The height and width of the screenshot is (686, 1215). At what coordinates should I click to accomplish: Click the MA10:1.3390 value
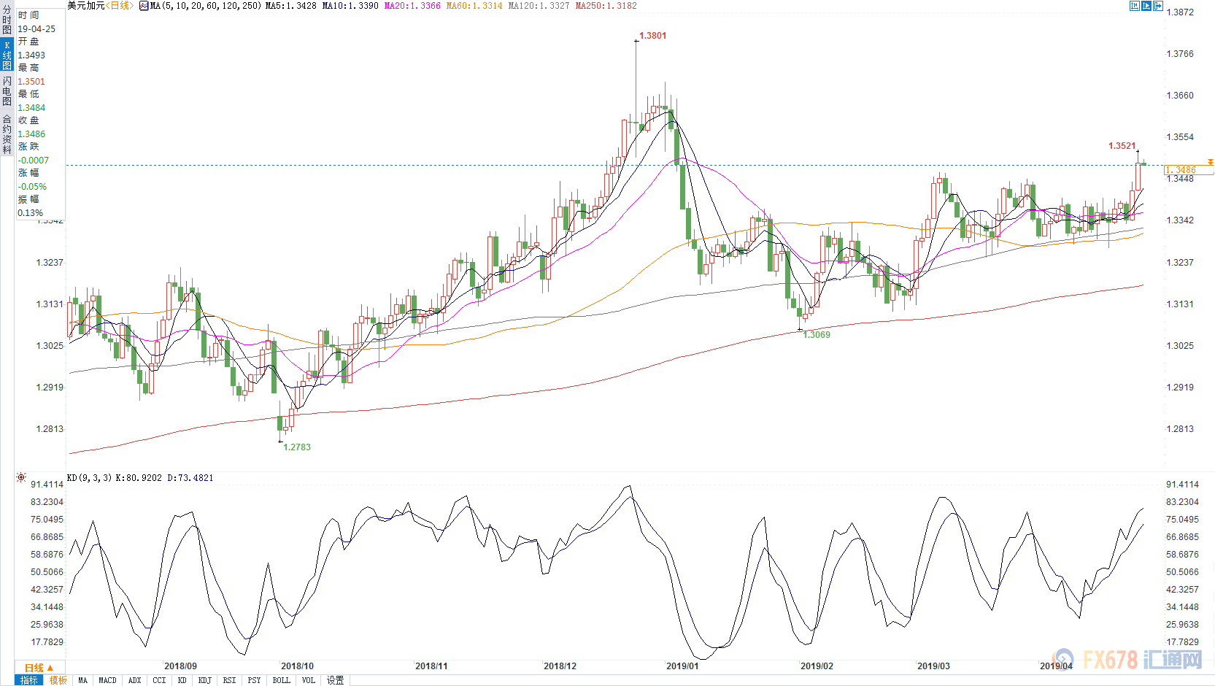point(350,6)
